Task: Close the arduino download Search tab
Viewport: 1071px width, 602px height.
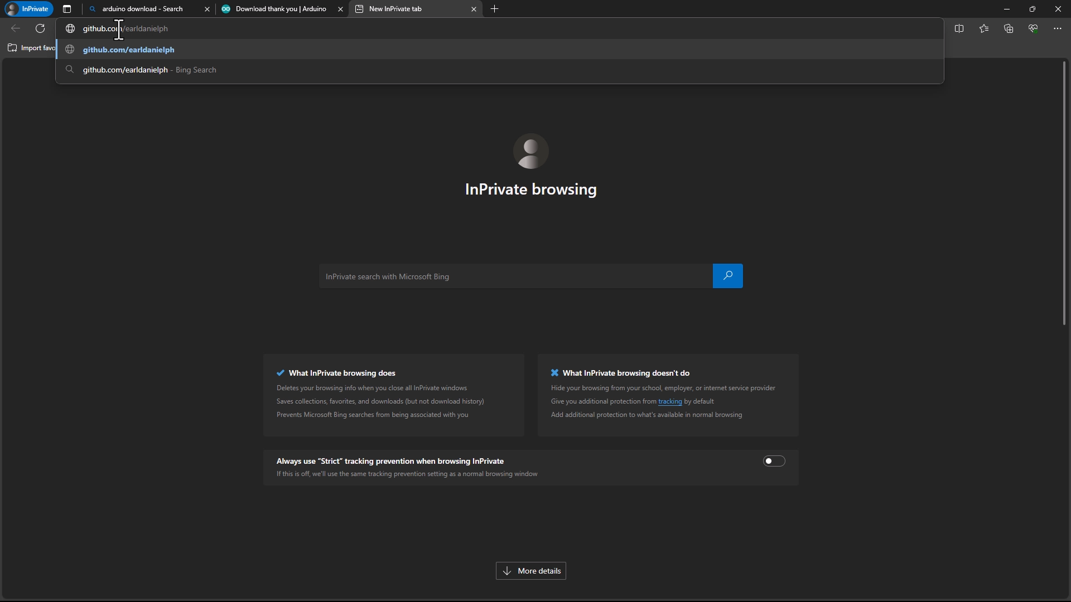Action: point(207,9)
